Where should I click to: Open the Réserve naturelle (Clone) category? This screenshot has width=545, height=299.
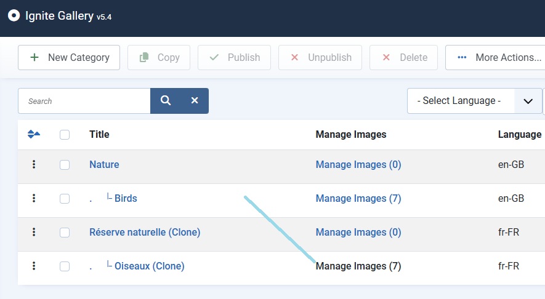coord(145,232)
